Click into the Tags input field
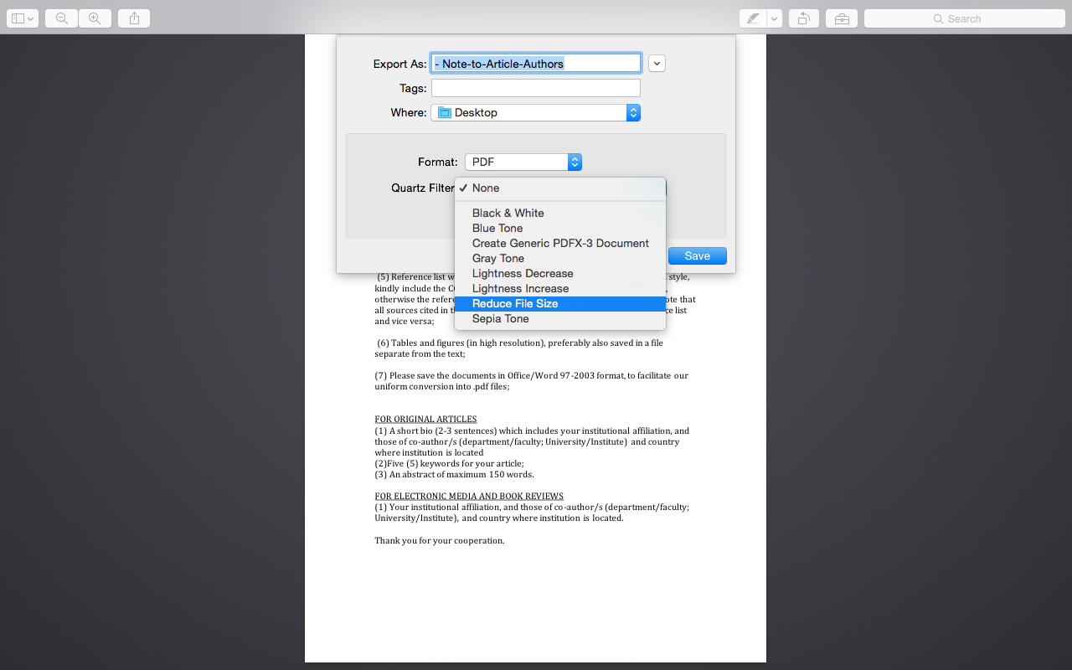The image size is (1072, 670). tap(535, 88)
